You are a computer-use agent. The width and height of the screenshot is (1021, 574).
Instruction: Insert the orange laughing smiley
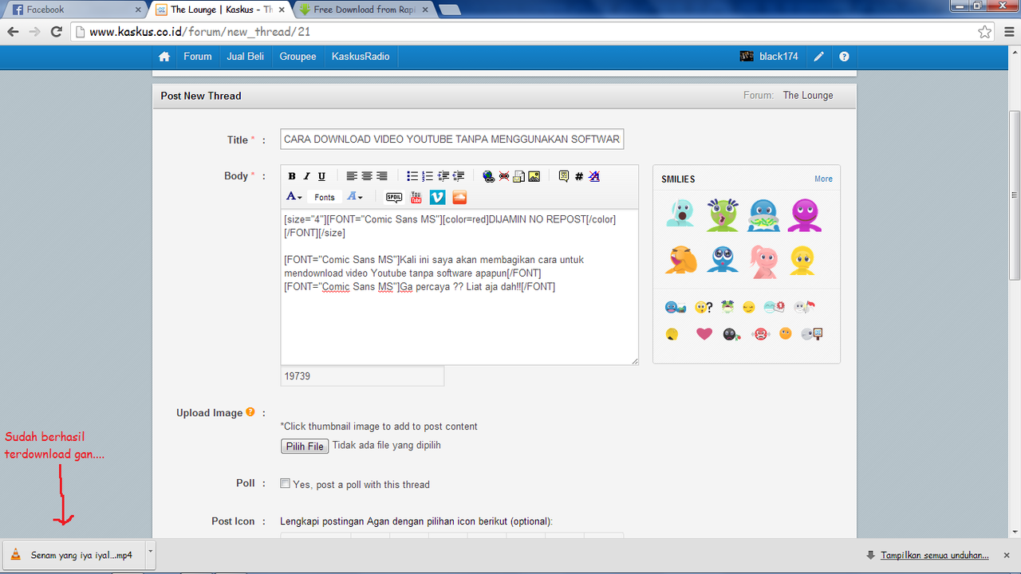(x=680, y=261)
